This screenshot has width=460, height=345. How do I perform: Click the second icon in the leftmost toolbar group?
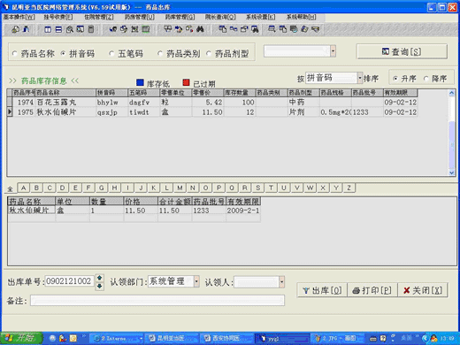[x=27, y=29]
